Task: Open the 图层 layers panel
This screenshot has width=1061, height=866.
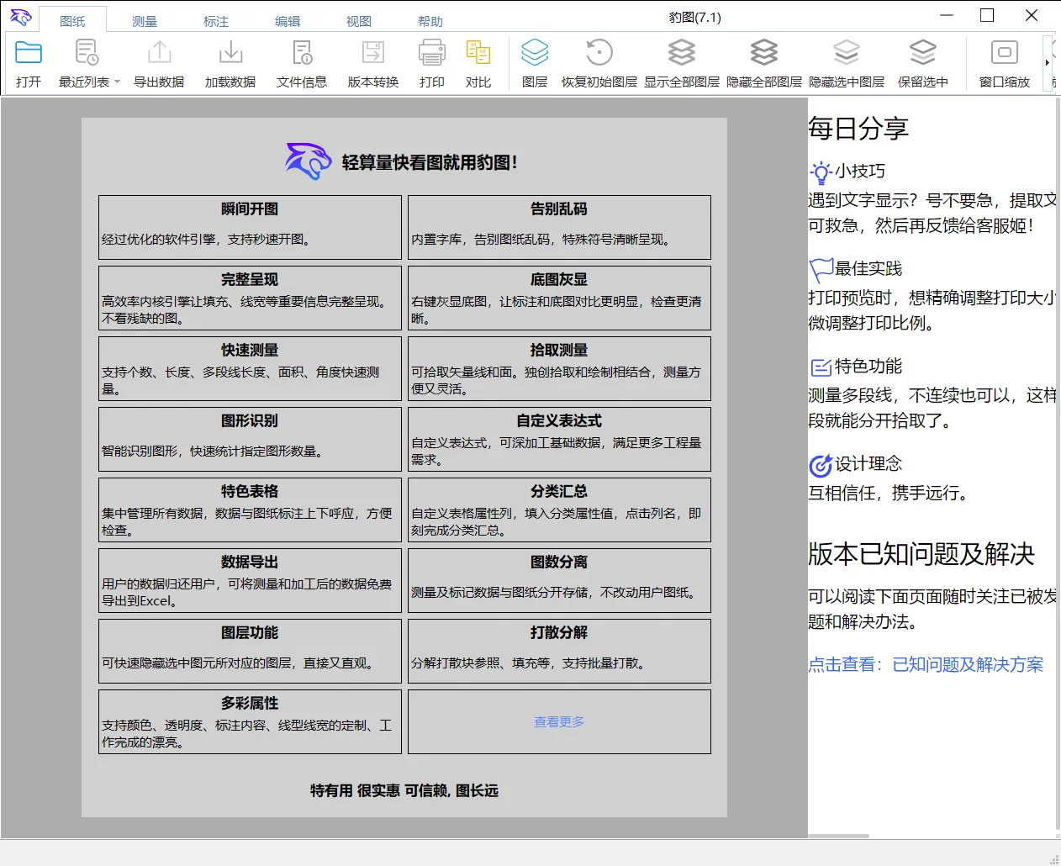Action: coord(535,54)
